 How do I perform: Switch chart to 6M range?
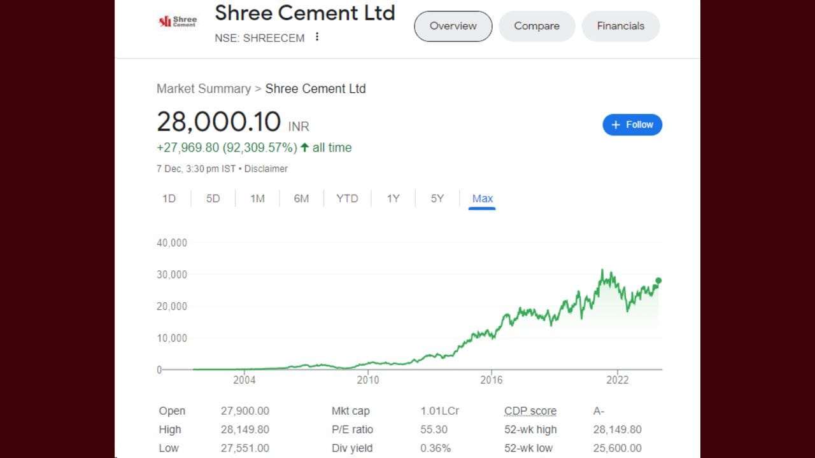(x=301, y=198)
